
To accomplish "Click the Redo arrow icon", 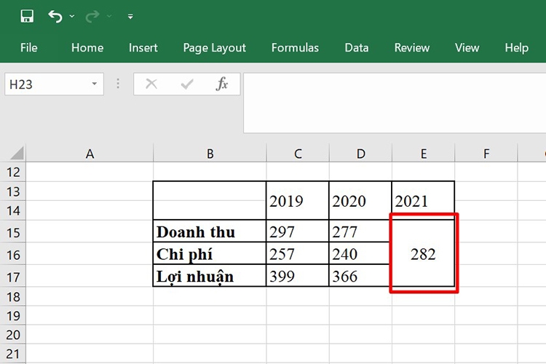I will tap(92, 16).
